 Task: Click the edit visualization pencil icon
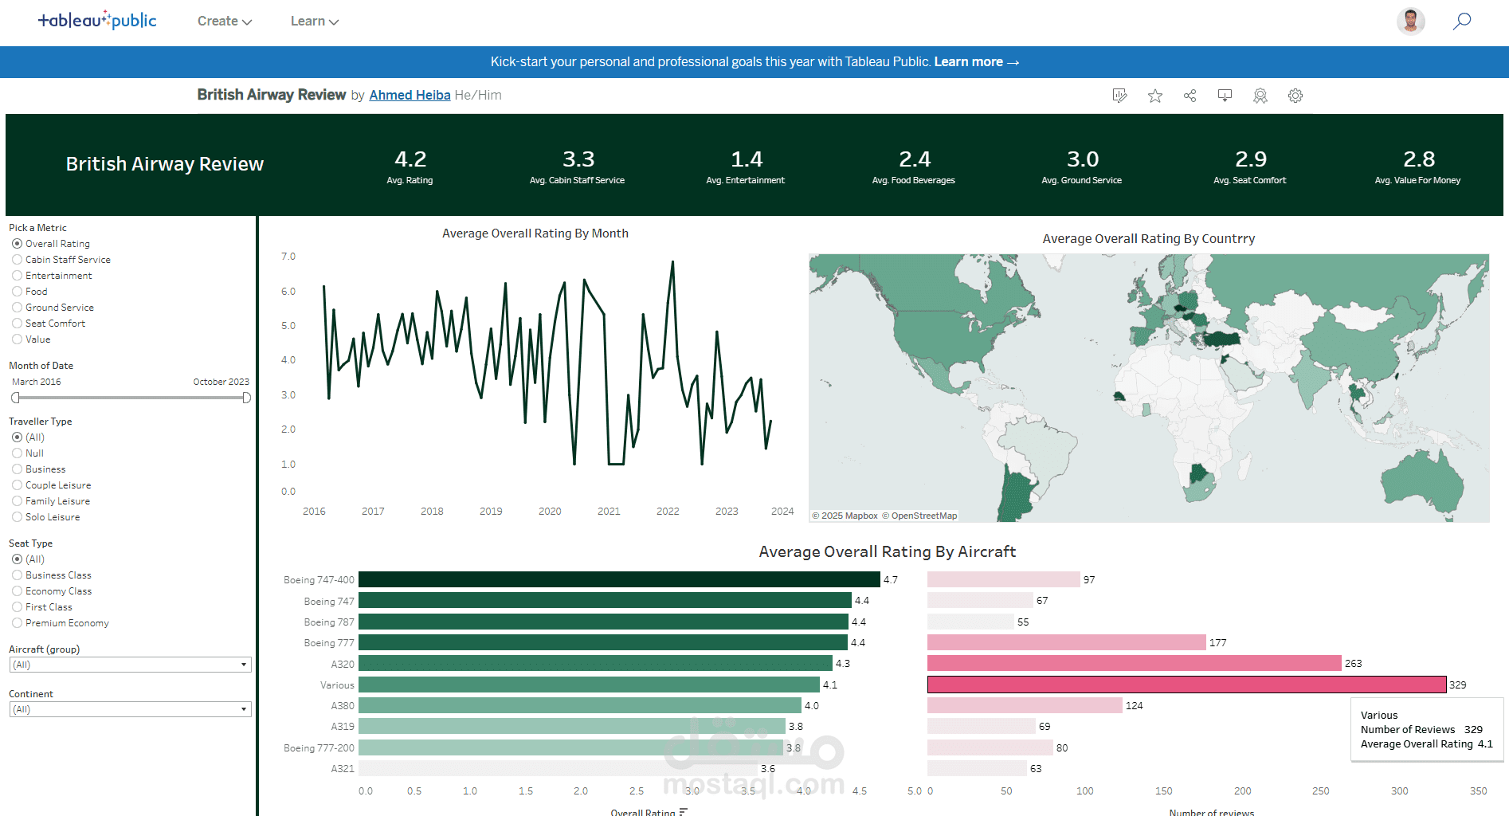coord(1119,96)
